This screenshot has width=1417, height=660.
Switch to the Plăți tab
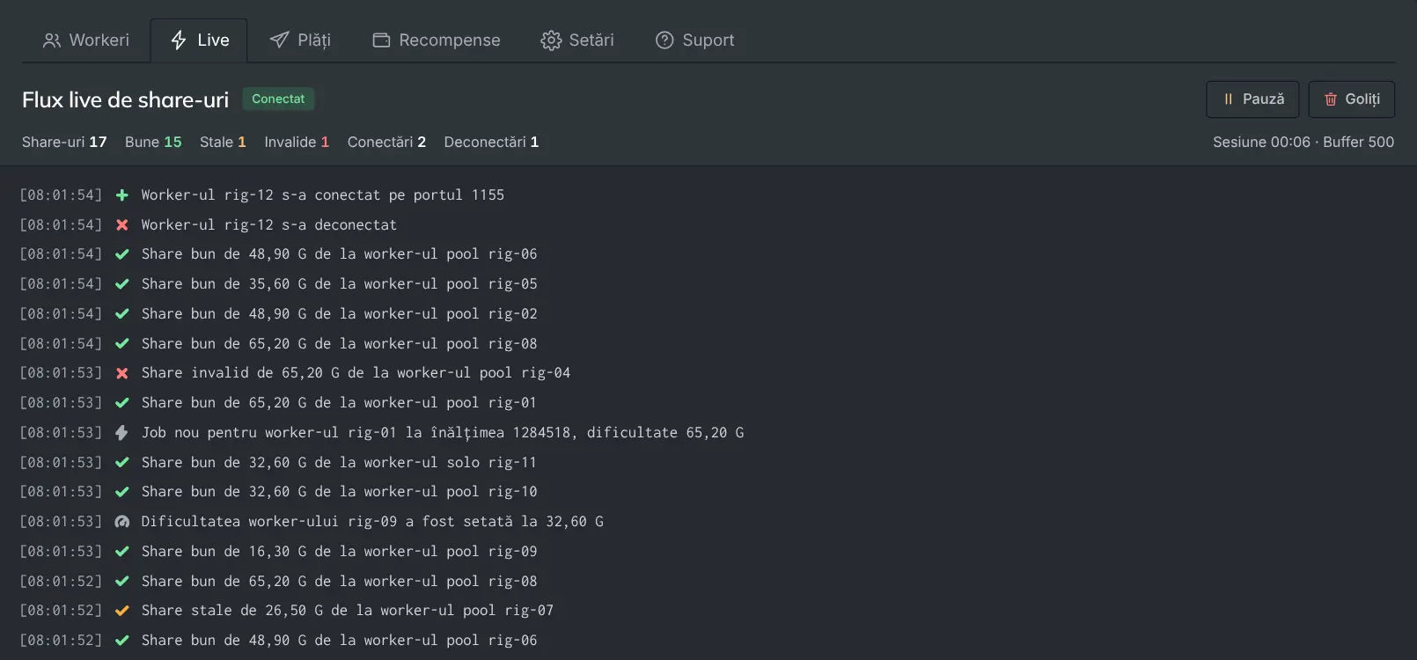pyautogui.click(x=300, y=40)
